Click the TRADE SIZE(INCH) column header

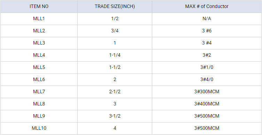click(x=115, y=7)
